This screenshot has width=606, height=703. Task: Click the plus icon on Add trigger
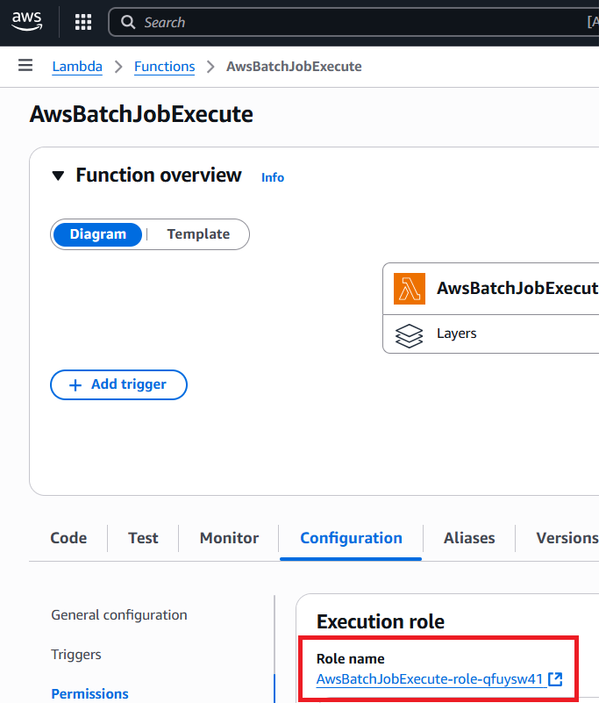pyautogui.click(x=75, y=384)
